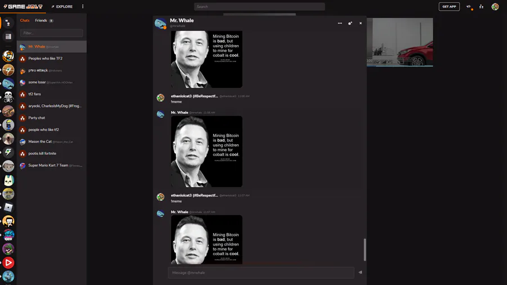Click ethanlolcat3 username on 11:07 AM message

(194, 195)
